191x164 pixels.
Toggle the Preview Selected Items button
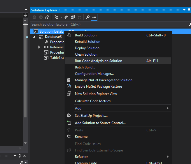pyautogui.click(x=94, y=17)
